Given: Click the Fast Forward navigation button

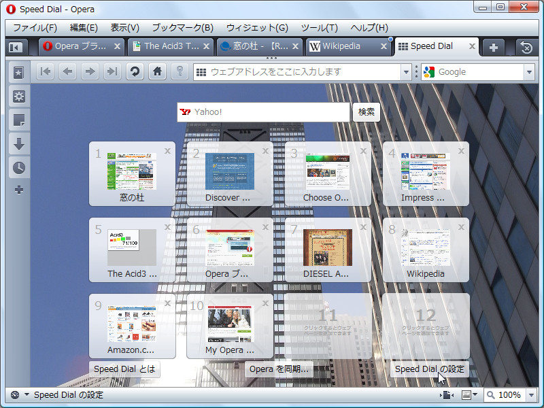Looking at the screenshot, I should [x=112, y=72].
